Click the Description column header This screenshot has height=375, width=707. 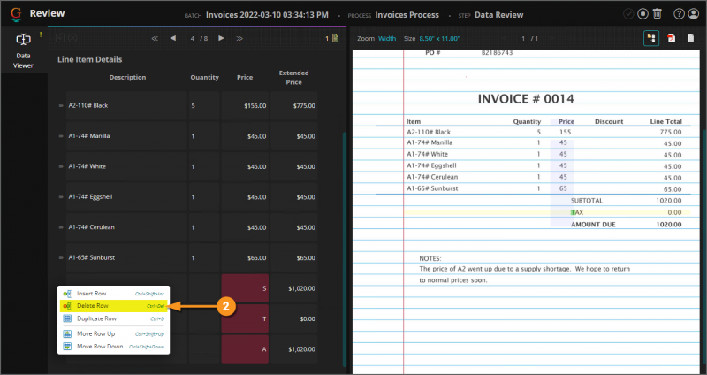pyautogui.click(x=127, y=78)
